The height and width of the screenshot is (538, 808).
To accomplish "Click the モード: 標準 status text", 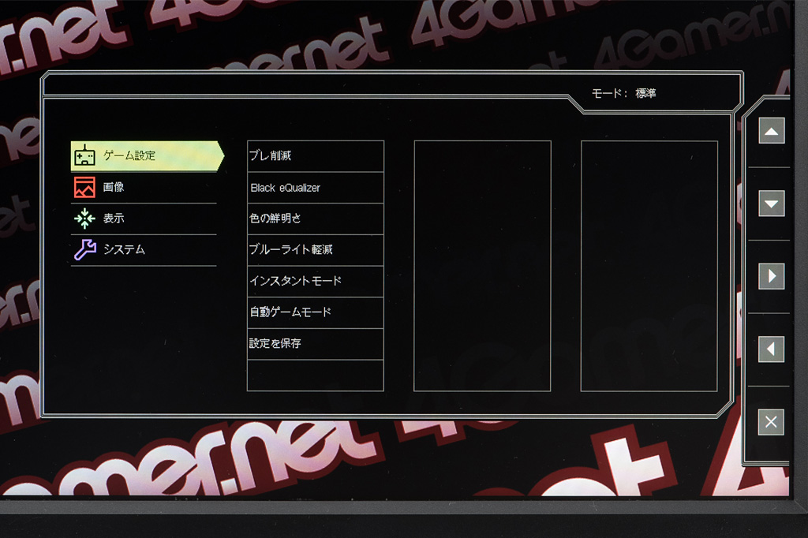I will 623,93.
